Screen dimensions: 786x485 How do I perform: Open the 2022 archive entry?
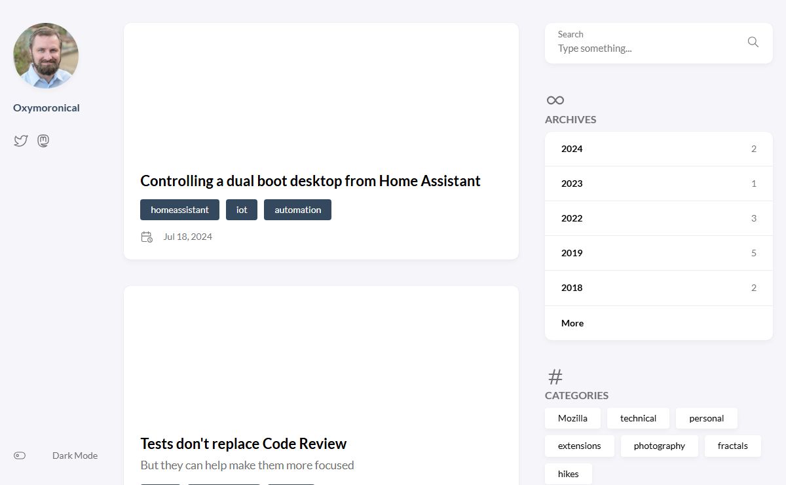[x=572, y=218]
